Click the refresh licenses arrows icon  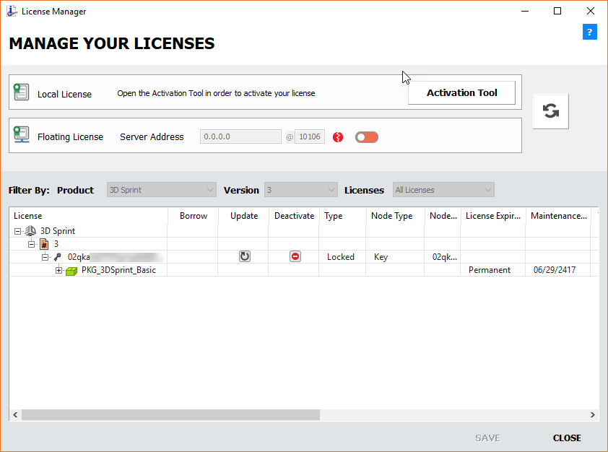[x=551, y=111]
